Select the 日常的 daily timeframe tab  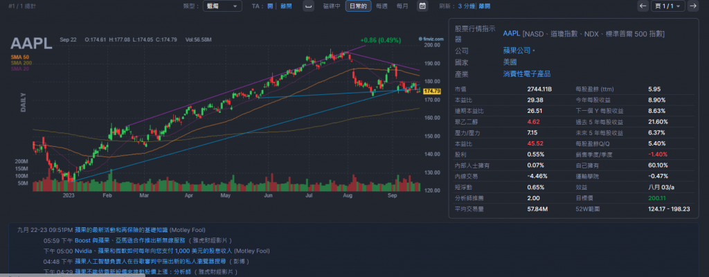click(358, 6)
